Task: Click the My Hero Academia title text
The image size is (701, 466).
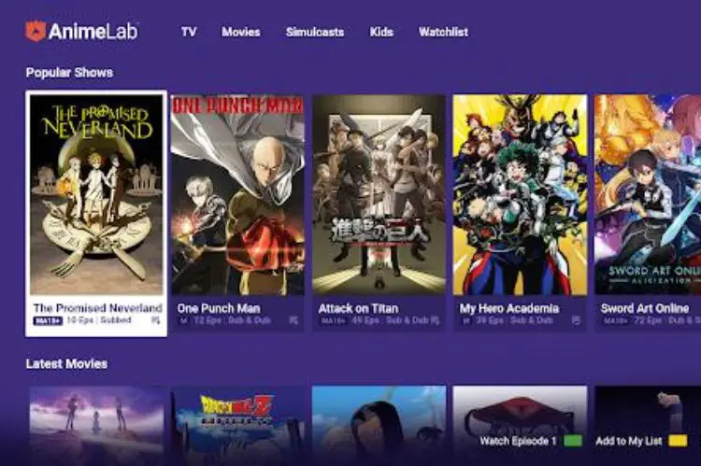Action: 509,308
